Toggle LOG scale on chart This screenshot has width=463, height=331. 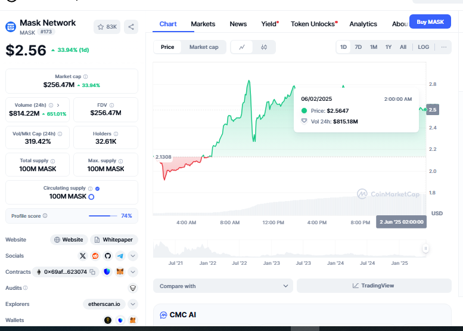click(x=424, y=47)
